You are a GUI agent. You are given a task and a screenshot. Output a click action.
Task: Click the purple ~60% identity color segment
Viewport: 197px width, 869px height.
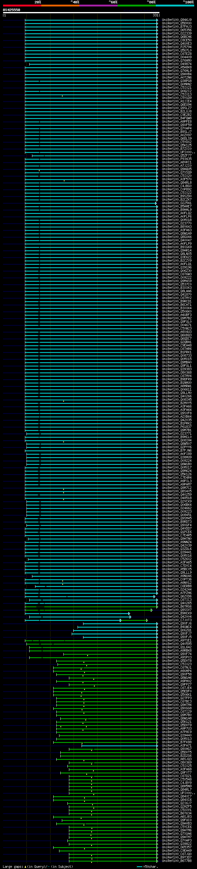99,6
